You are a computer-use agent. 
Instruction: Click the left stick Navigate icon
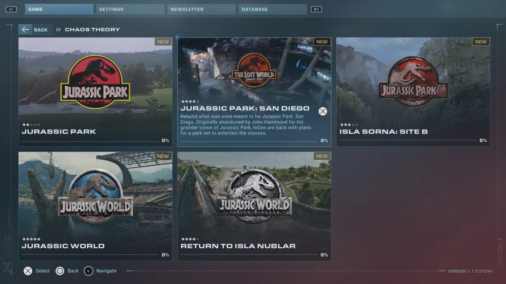tap(88, 271)
